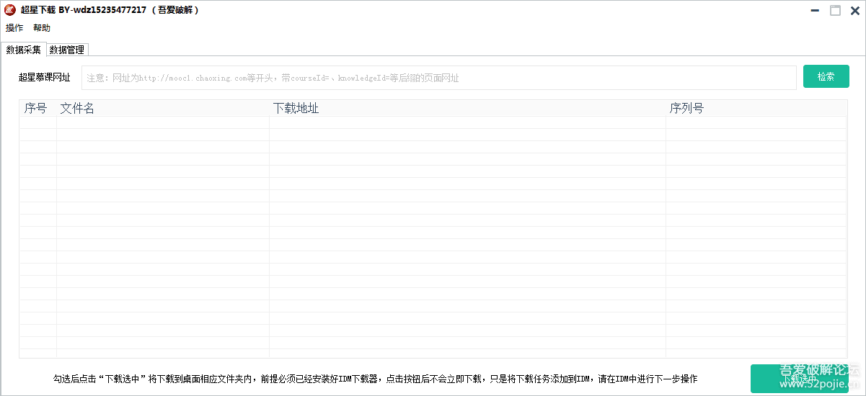Switch to the 数据采集 tab
Viewport: 866px width, 396px height.
point(24,50)
